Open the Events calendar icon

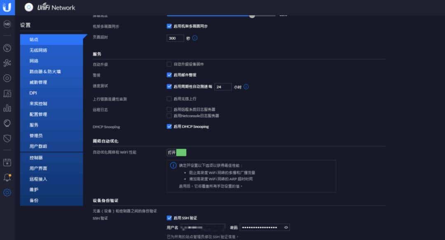(7, 163)
